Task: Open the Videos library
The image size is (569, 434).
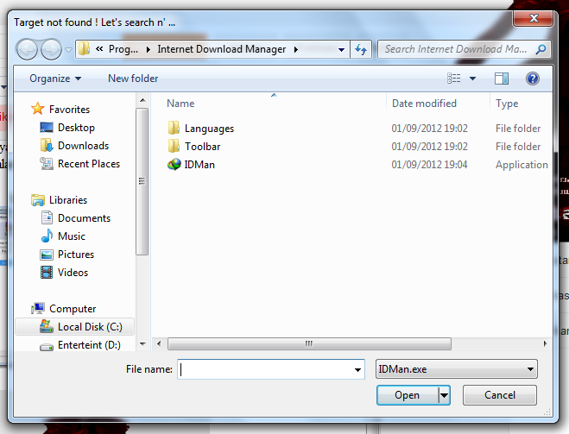Action: pos(73,273)
